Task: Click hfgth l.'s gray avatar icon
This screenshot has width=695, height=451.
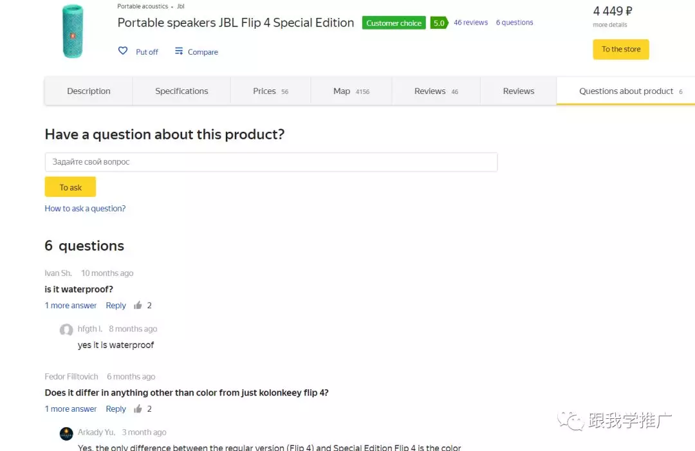Action: click(x=66, y=330)
